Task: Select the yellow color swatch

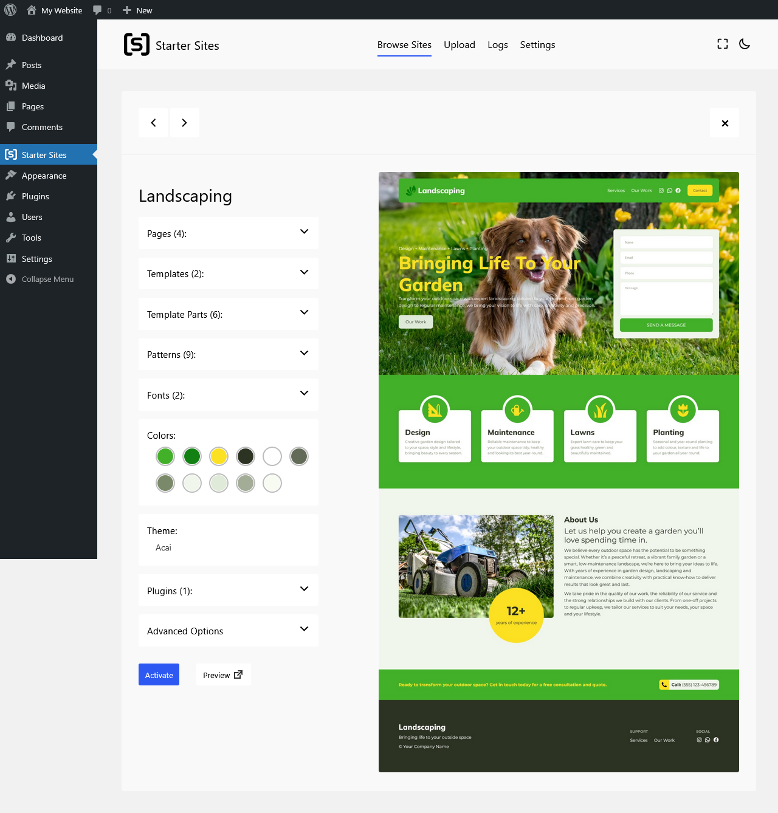Action: point(219,456)
